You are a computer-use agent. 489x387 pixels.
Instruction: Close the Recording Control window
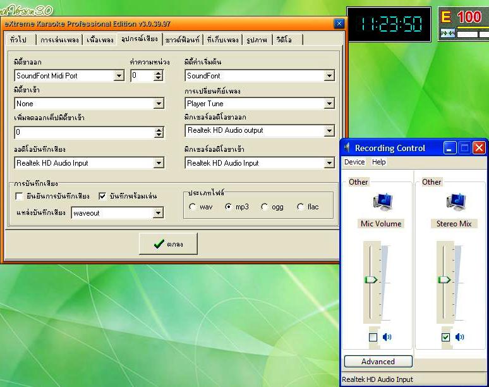tap(479, 148)
